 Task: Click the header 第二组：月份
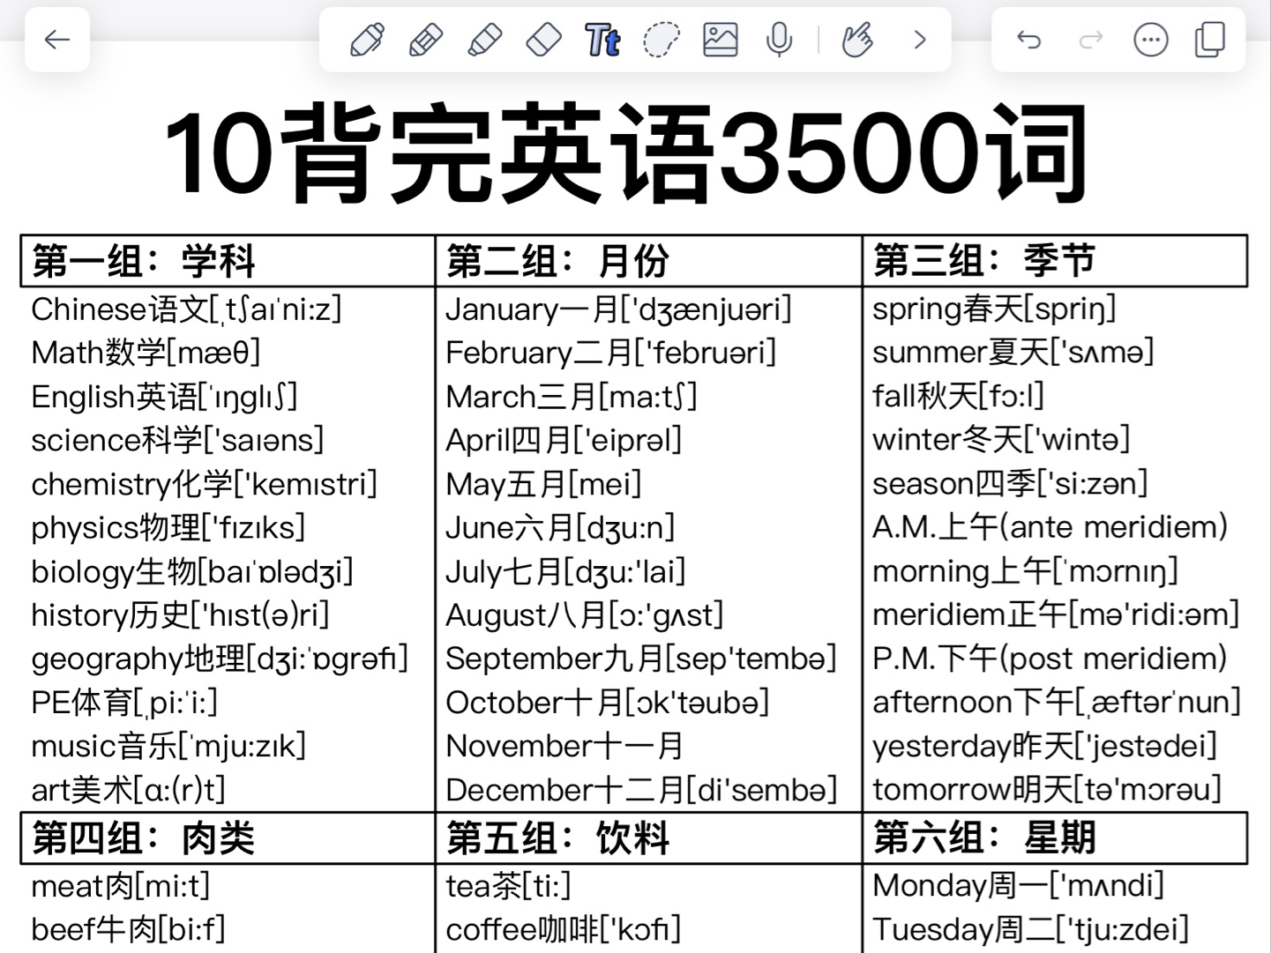point(557,261)
